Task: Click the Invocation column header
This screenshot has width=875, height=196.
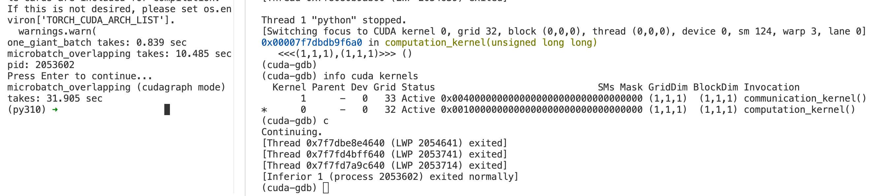Action: coord(771,87)
